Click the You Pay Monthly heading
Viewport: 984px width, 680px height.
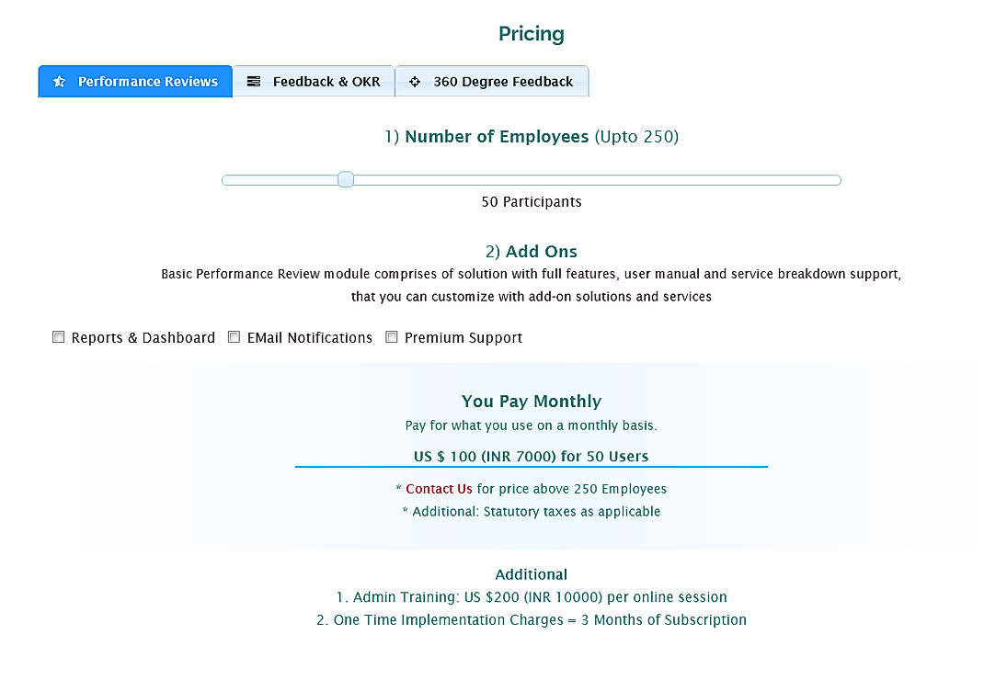pyautogui.click(x=532, y=402)
